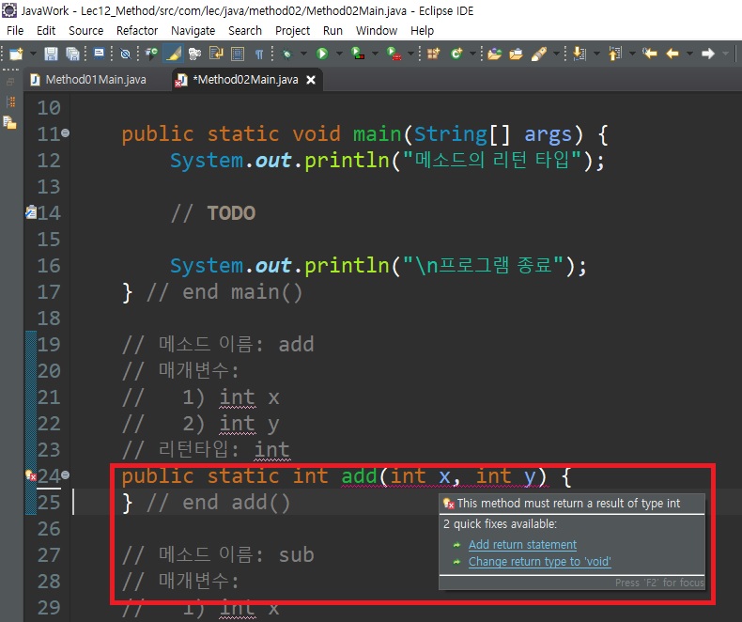Image resolution: width=742 pixels, height=622 pixels.
Task: Click the task marker icon on line 14
Action: tap(31, 212)
